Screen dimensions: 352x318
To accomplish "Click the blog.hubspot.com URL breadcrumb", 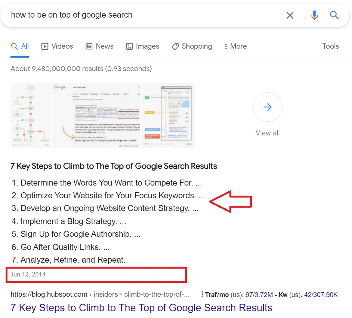I will point(49,294).
